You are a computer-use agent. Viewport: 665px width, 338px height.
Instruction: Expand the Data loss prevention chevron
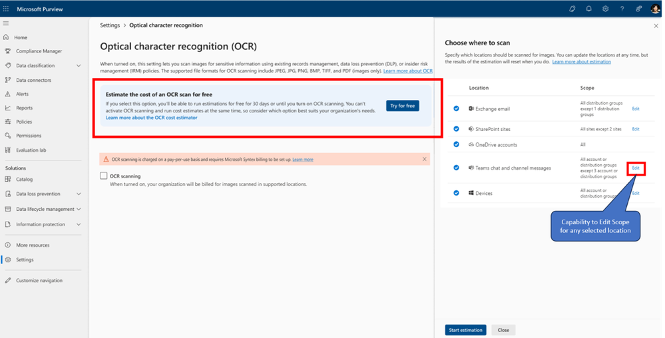pyautogui.click(x=79, y=194)
